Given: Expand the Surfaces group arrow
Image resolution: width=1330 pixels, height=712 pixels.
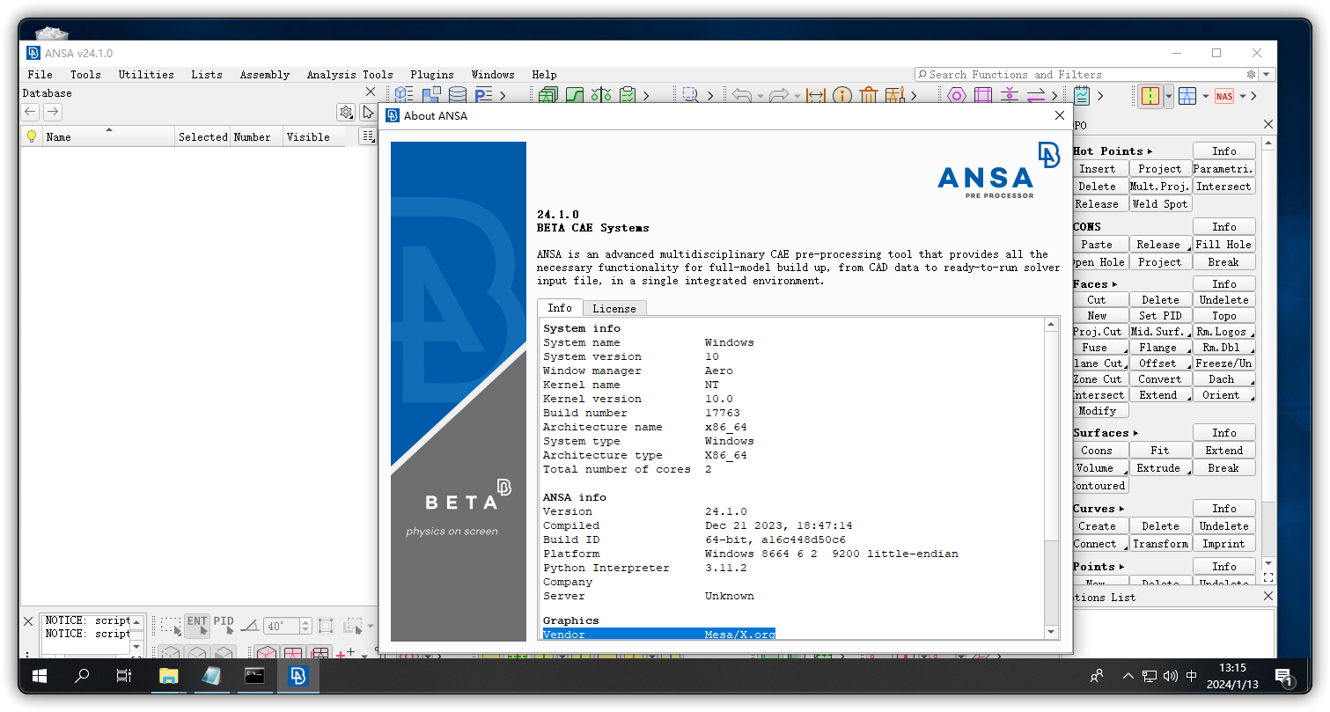Looking at the screenshot, I should 1135,433.
